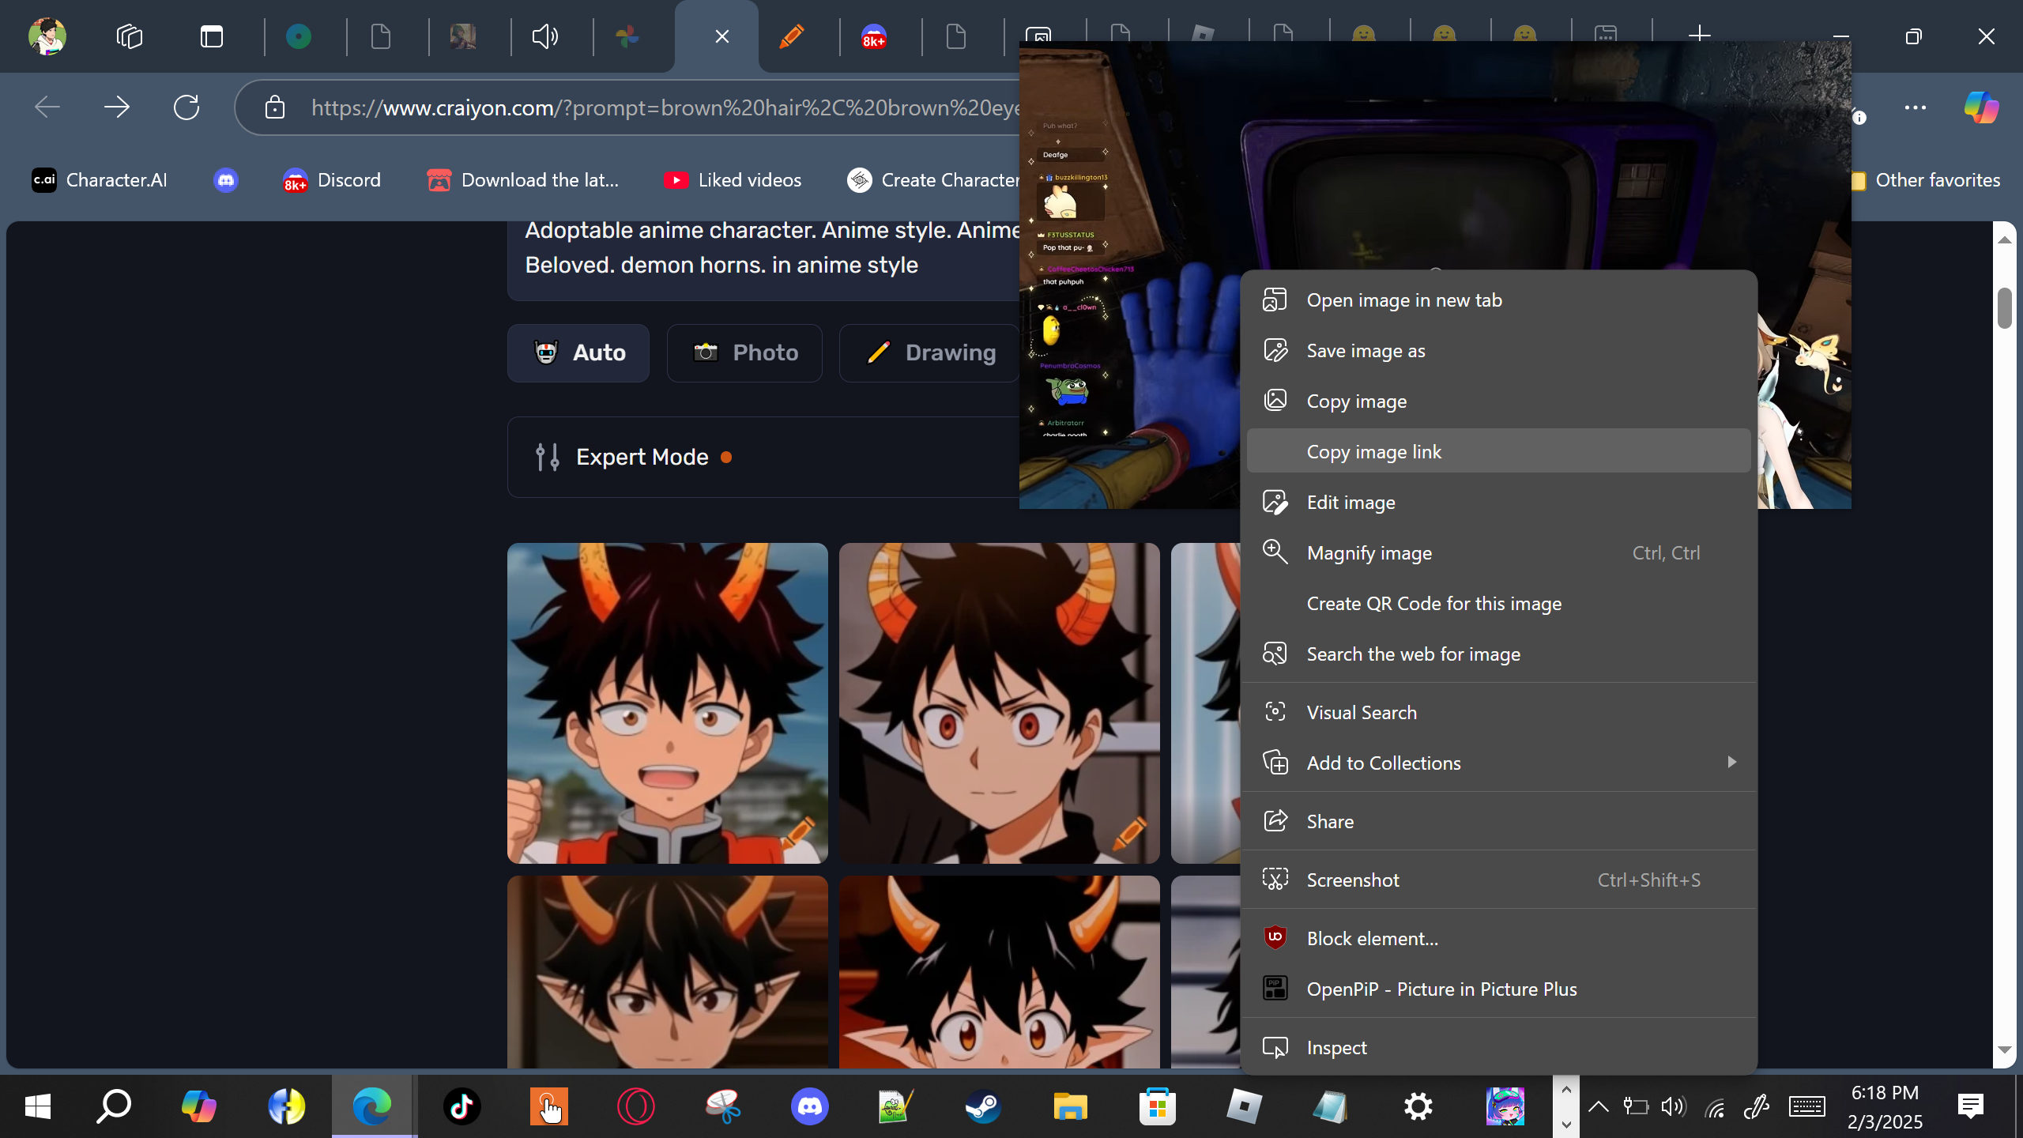View site information via lock icon
This screenshot has width=2023, height=1138.
(x=275, y=107)
